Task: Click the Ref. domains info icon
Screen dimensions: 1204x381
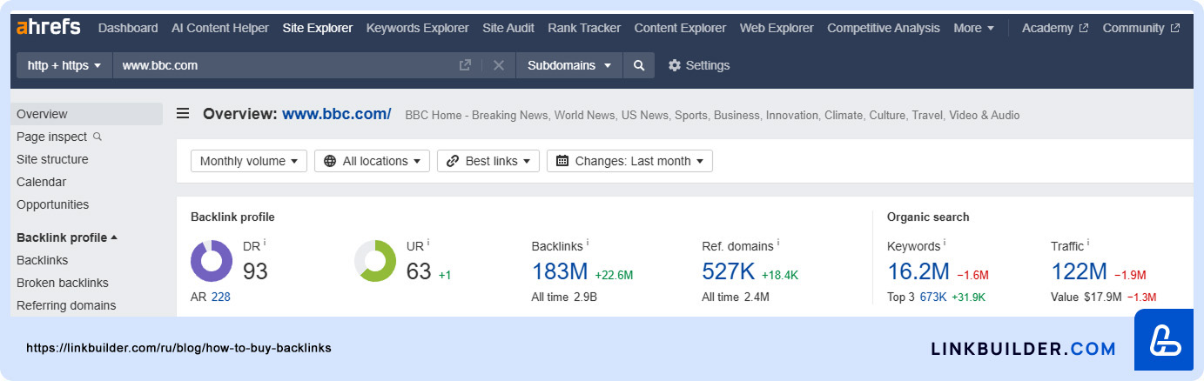Action: (778, 244)
